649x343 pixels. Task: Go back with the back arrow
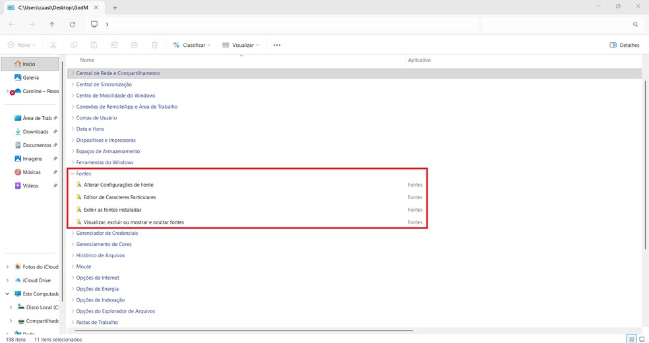tap(12, 24)
